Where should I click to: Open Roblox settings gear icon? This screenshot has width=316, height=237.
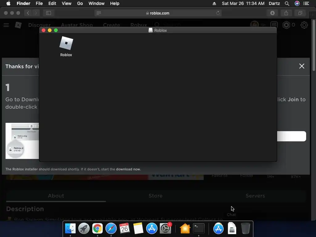coord(304,25)
